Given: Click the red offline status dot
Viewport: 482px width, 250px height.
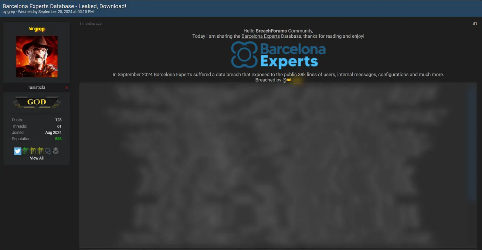Looking at the screenshot, I should tap(67, 88).
